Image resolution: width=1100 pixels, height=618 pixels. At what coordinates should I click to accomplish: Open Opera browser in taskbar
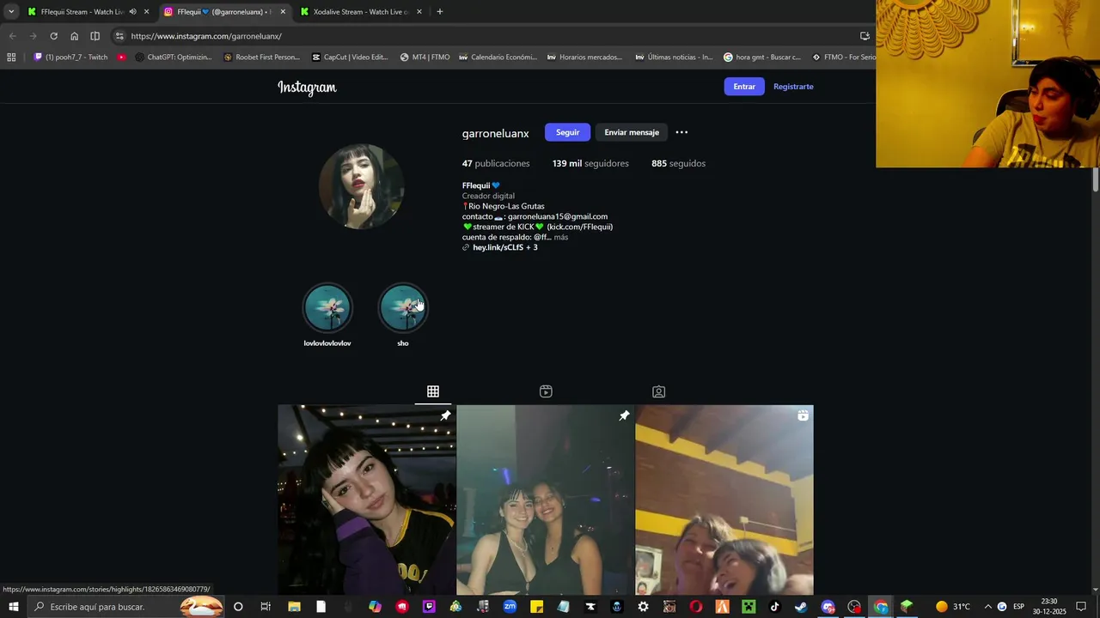coord(696,607)
